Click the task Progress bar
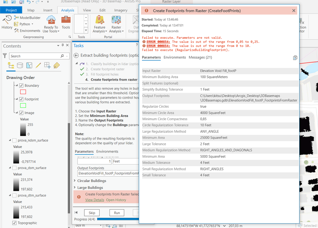Image resolution: width=318 pixels, height=228 pixels. click(x=118, y=219)
